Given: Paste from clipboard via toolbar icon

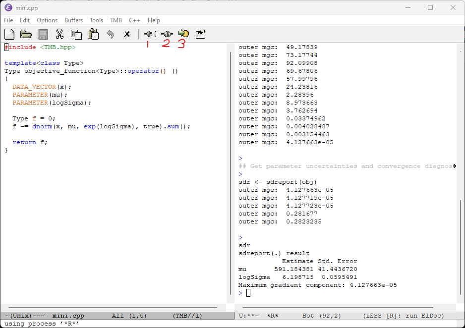Looking at the screenshot, I should click(93, 34).
